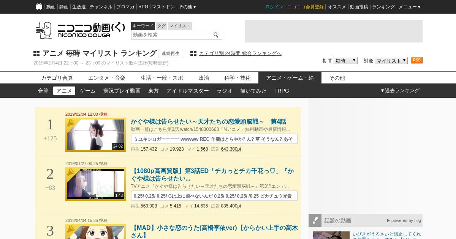Select the ゲーム subcategory
Image resolution: width=456 pixels, height=239 pixels.
coord(88,91)
